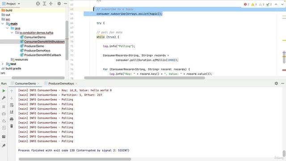Select the resources folder
This screenshot has width=286, height=161.
coord(21,59)
